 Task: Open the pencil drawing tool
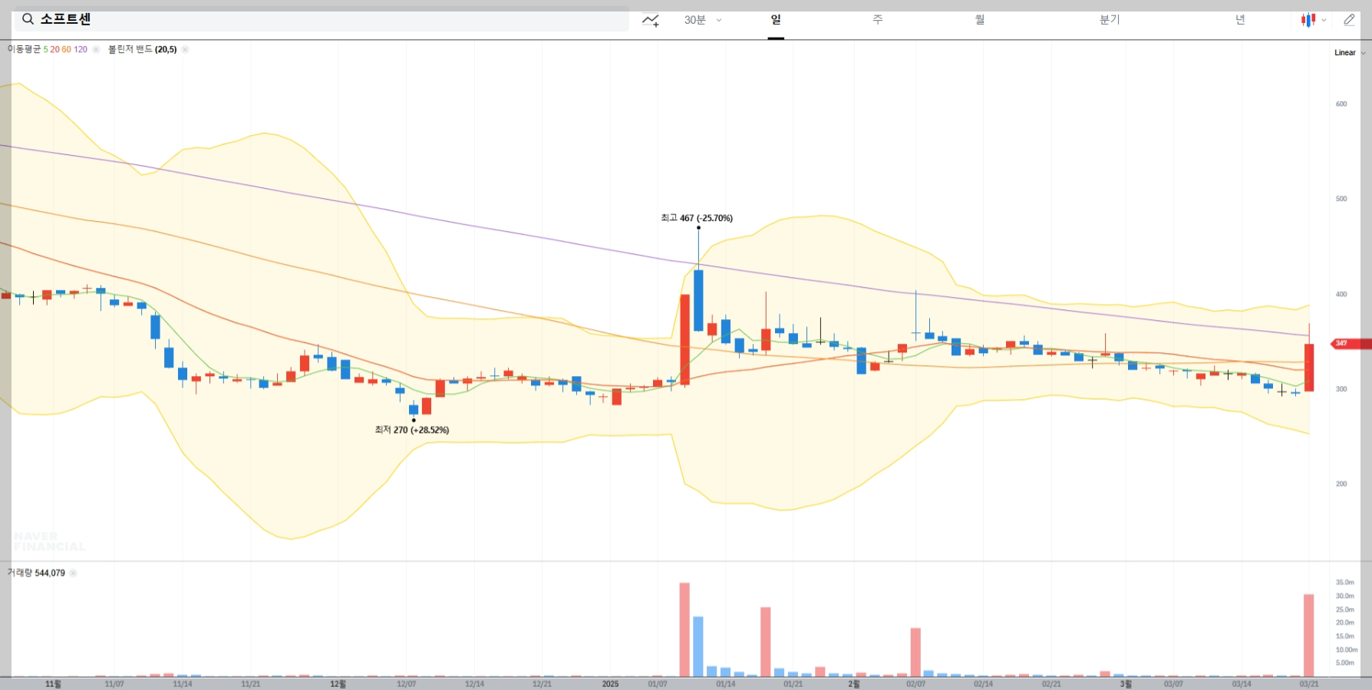point(1349,20)
